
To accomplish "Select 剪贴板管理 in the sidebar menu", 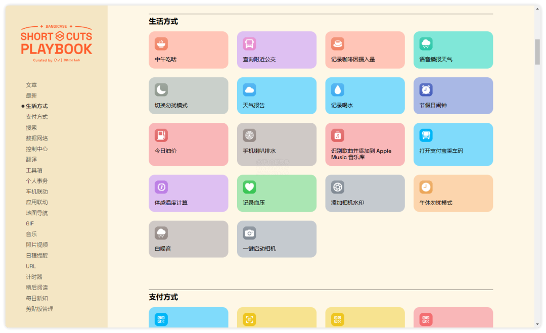I will 39,309.
